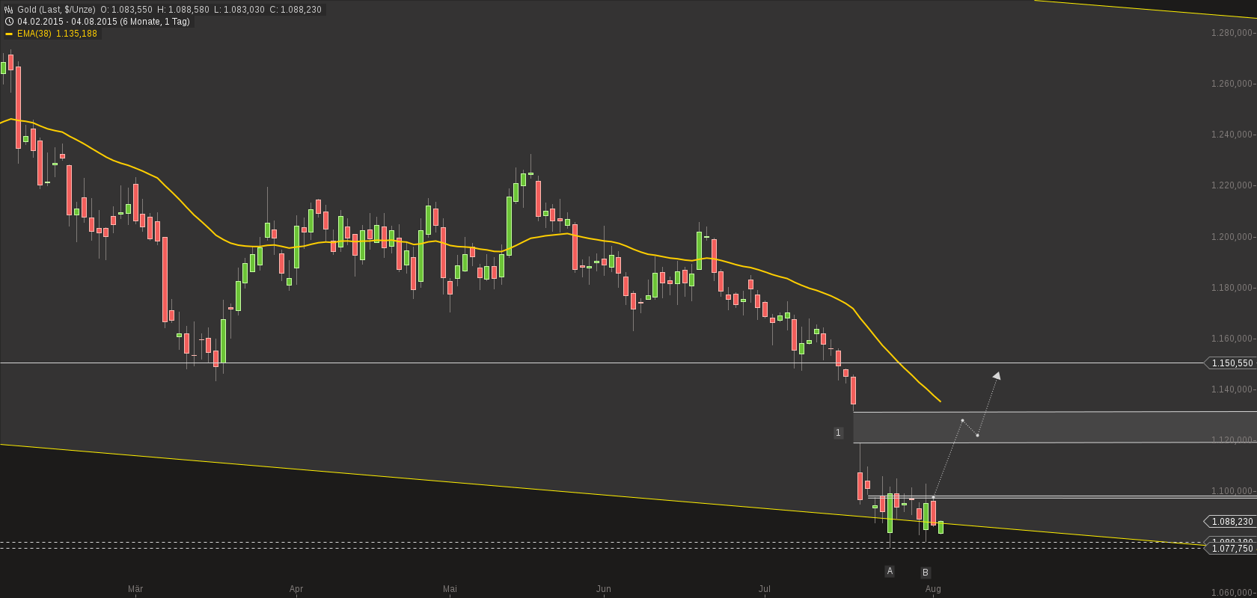Screen dimensions: 1257x598
Task: Select the 1.077,750 dashed line price tag
Action: 1230,549
